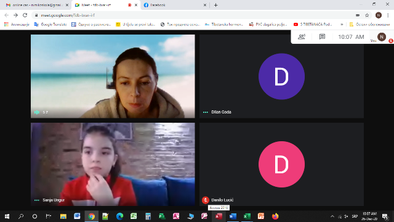Open Firefox from the taskbar
394x222 pixels.
[275, 216]
